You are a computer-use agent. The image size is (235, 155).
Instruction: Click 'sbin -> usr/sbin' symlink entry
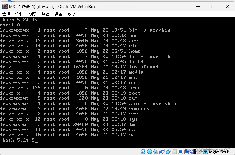(x=153, y=104)
